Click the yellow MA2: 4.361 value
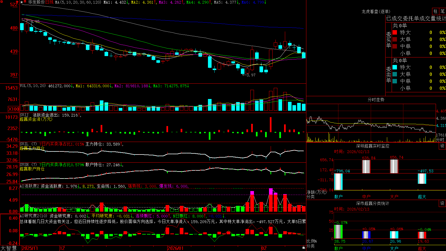446x251 pixels. pyautogui.click(x=143, y=2)
